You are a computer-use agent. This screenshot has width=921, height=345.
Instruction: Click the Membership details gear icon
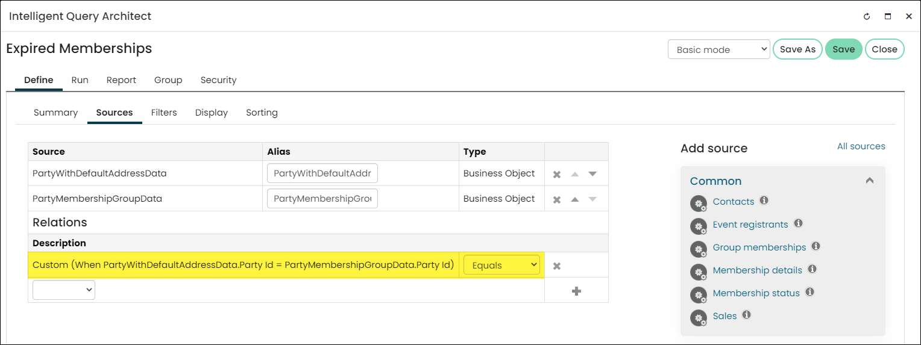(698, 272)
